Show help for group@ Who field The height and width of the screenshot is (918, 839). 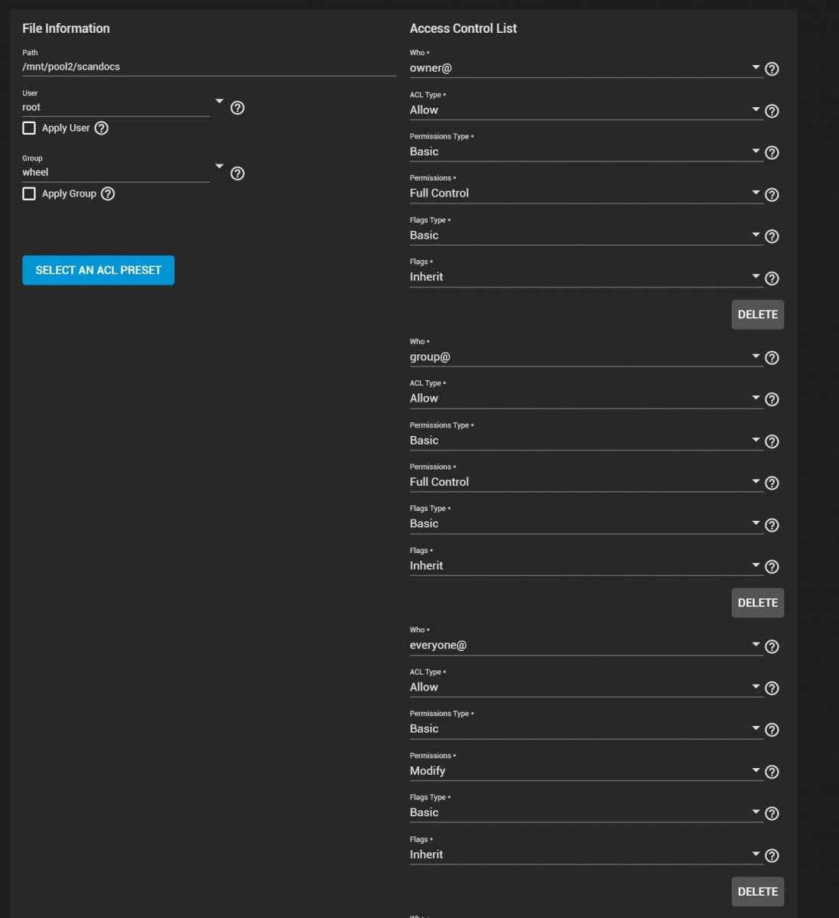(772, 358)
